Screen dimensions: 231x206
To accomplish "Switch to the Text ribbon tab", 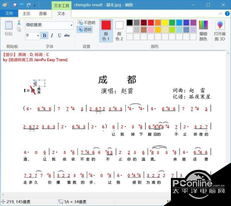I will (x=61, y=14).
